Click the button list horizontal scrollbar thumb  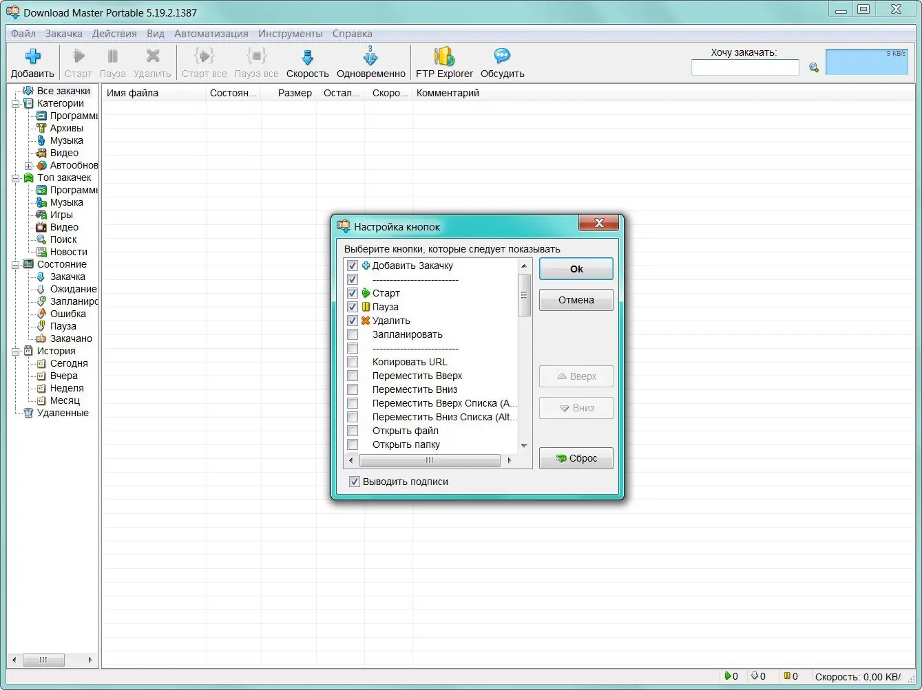click(x=430, y=461)
